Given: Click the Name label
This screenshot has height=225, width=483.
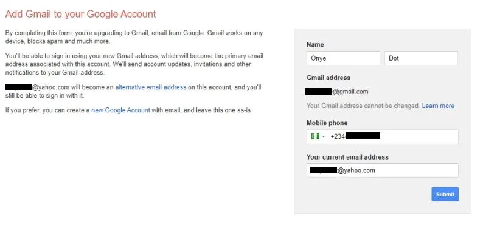Looking at the screenshot, I should tap(315, 44).
